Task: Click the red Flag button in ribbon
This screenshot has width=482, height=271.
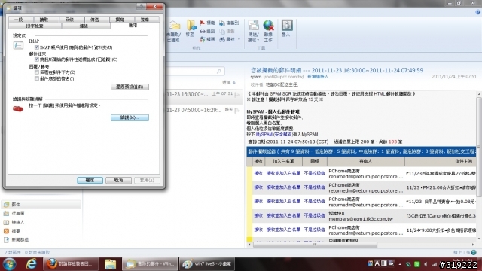Action: (x=207, y=23)
